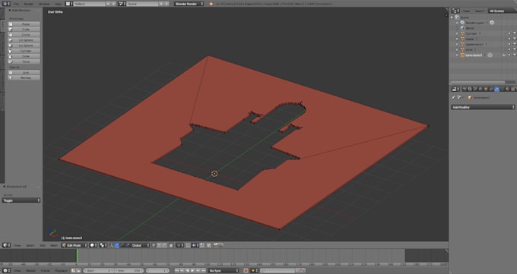
Task: Open the viewport shading selector
Action: click(x=94, y=245)
